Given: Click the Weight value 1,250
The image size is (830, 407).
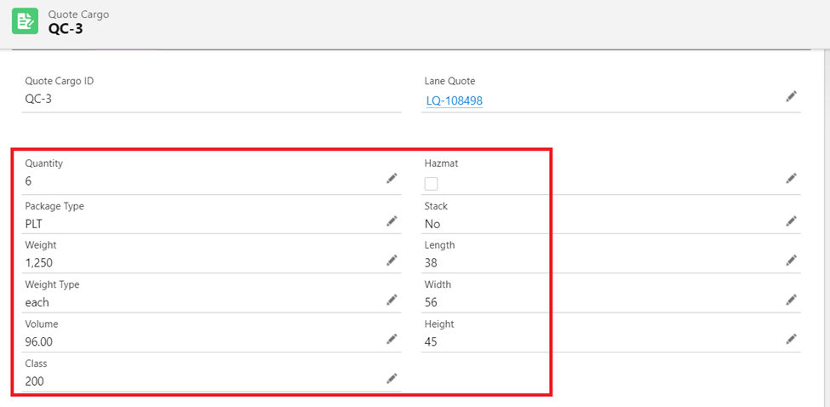Looking at the screenshot, I should coord(40,263).
